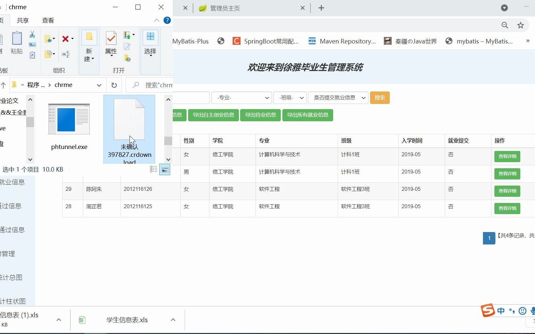Open the -专业- dropdown
The width and height of the screenshot is (535, 334).
click(241, 97)
